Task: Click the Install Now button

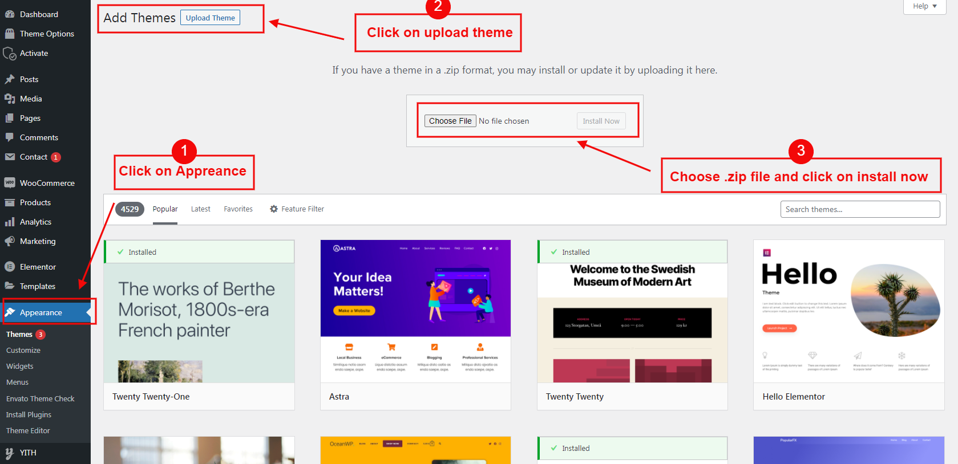Action: 601,121
